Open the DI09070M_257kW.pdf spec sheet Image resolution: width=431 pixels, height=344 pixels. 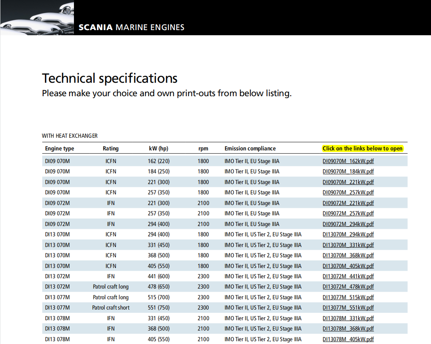(348, 192)
